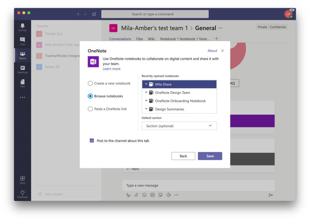310x221 pixels.
Task: Select Mila Share notebook row
Action: pos(179,84)
